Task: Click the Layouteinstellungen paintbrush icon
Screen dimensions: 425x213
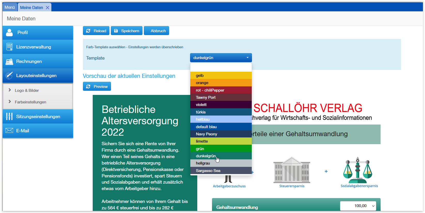Action: pyautogui.click(x=9, y=76)
